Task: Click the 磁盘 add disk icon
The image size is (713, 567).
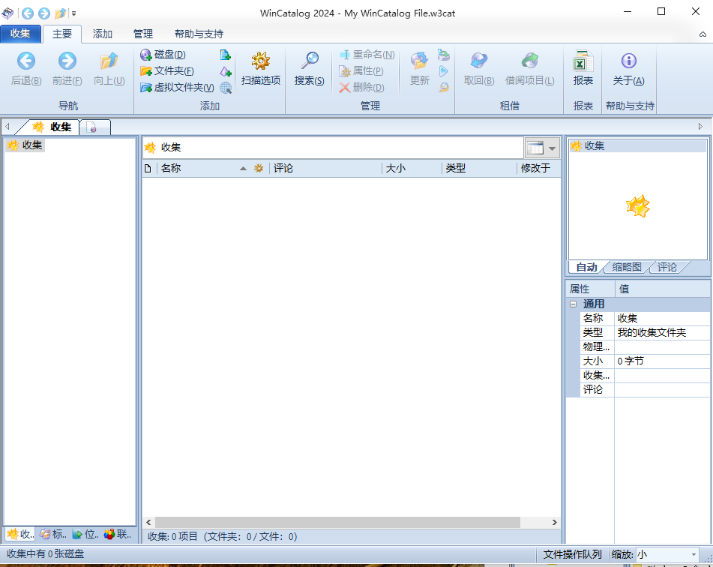Action: tap(147, 54)
